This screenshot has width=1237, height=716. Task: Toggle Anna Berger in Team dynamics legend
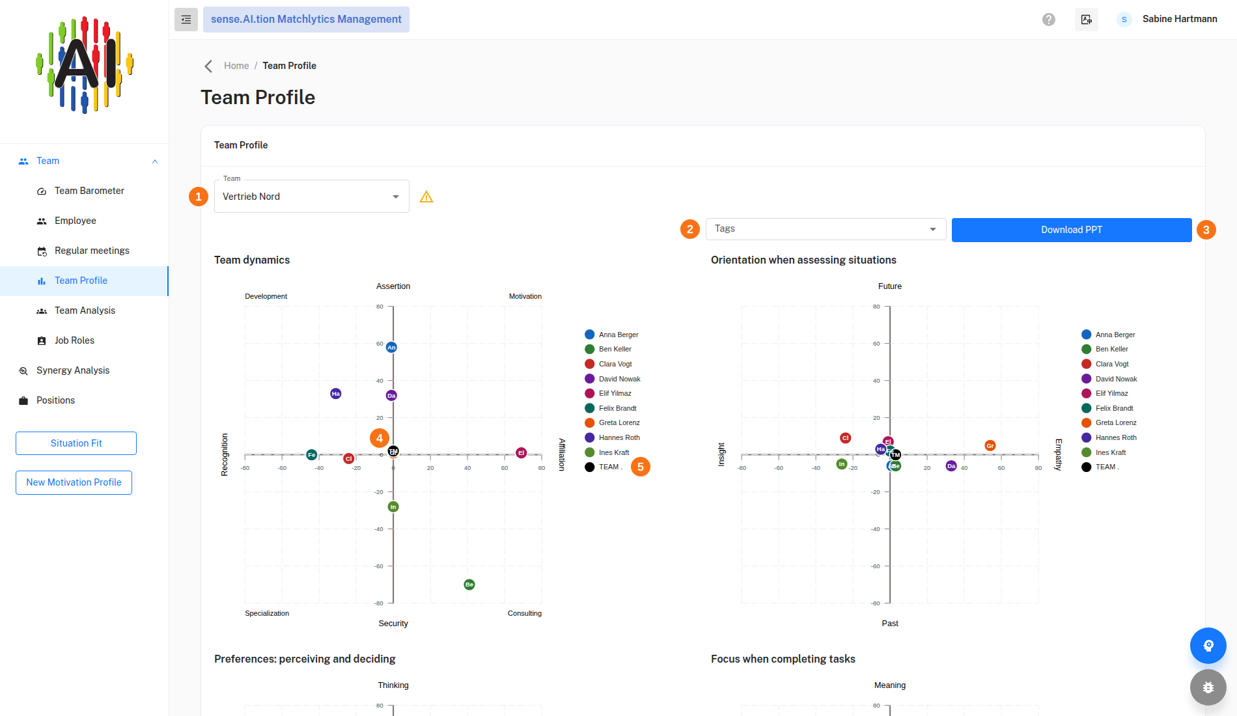coord(611,335)
